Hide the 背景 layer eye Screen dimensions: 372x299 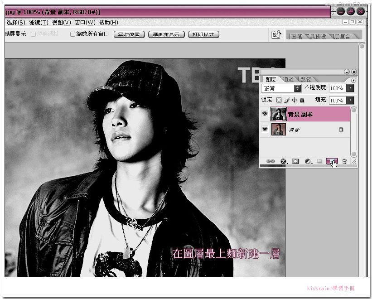click(x=265, y=129)
